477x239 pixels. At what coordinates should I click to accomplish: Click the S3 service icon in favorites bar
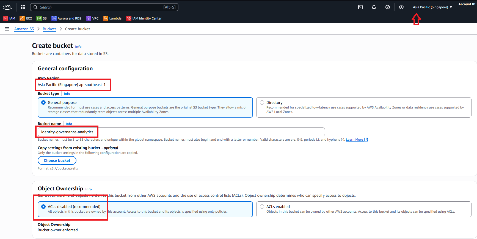click(39, 18)
